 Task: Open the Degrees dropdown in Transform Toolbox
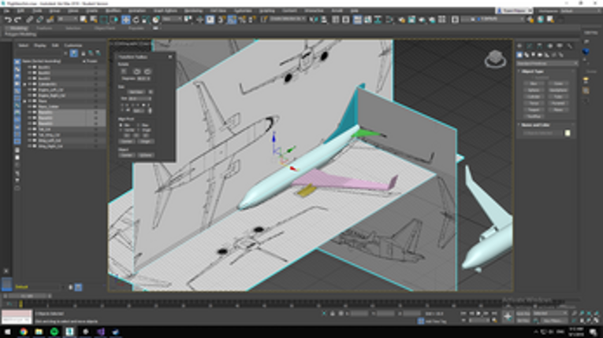coord(143,79)
